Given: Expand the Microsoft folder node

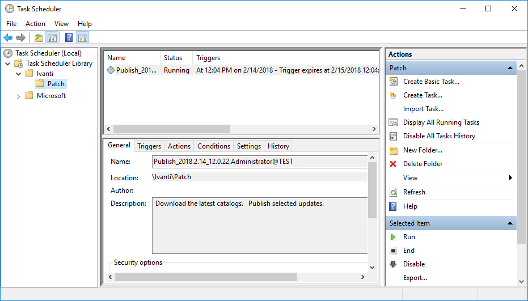Looking at the screenshot, I should [19, 96].
